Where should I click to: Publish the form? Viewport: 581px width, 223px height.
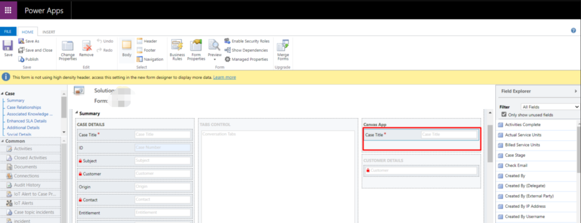pos(28,59)
